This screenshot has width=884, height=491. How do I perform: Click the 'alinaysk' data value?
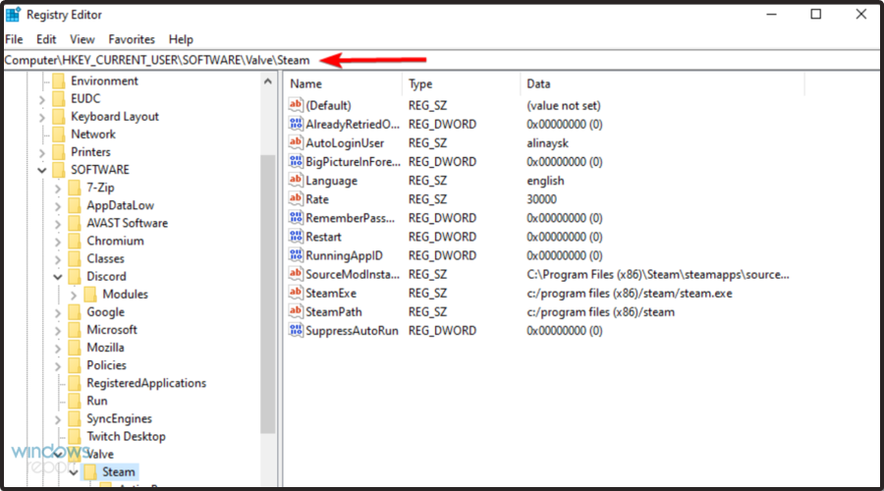coord(547,143)
